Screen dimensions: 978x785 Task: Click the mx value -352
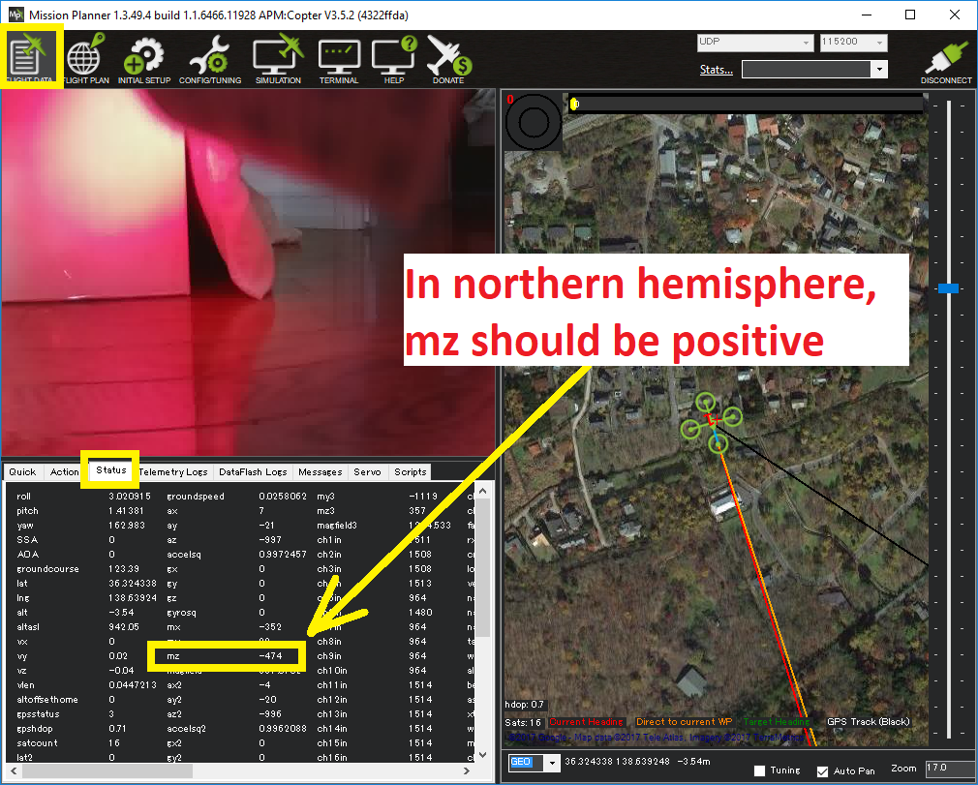coord(271,627)
